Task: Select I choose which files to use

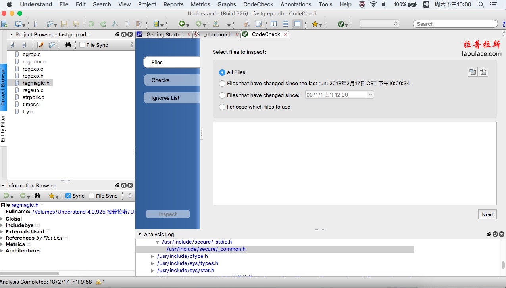Action: [x=222, y=107]
